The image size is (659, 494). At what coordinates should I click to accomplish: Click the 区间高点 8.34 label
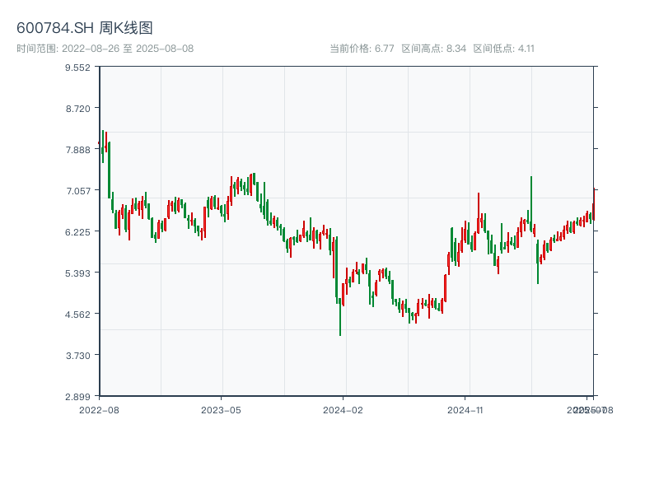coord(433,49)
